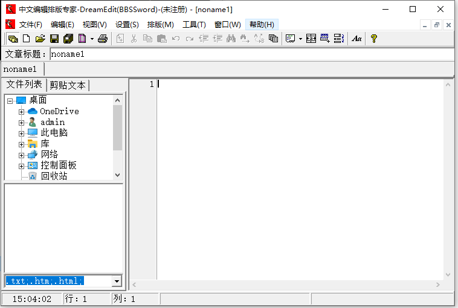Copy the selected text

[147, 39]
